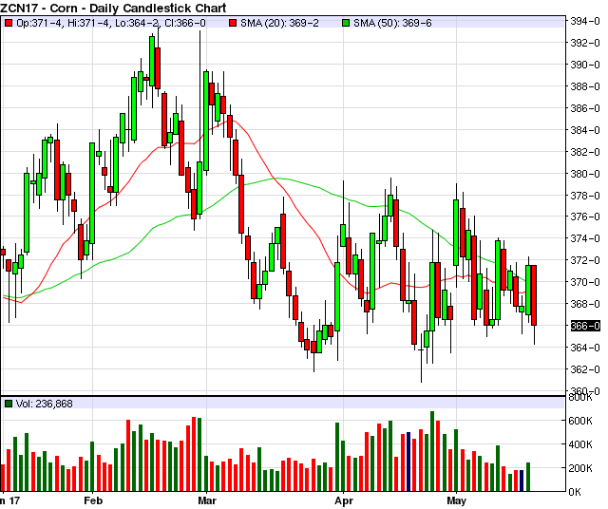
Task: Click the 378-0 price axis label
Action: (585, 195)
